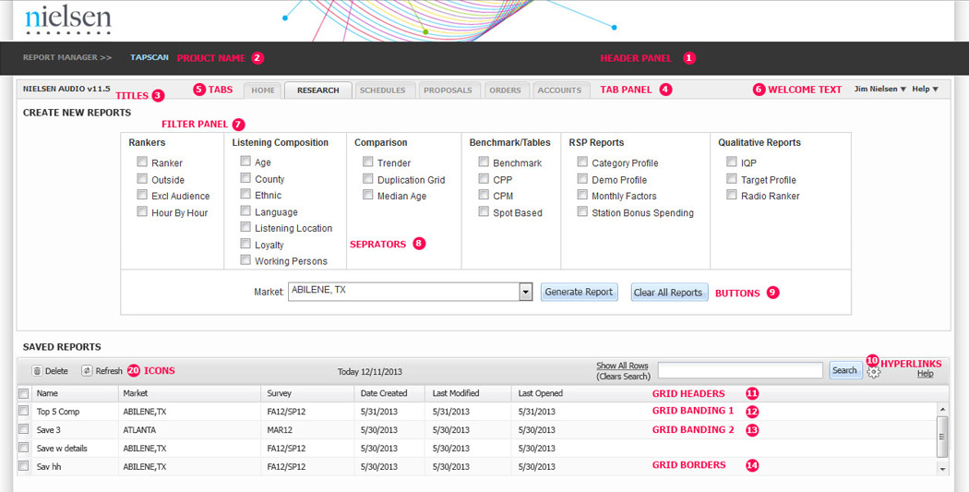
Task: Toggle the select-all checkbox in grid header
Action: (x=23, y=393)
